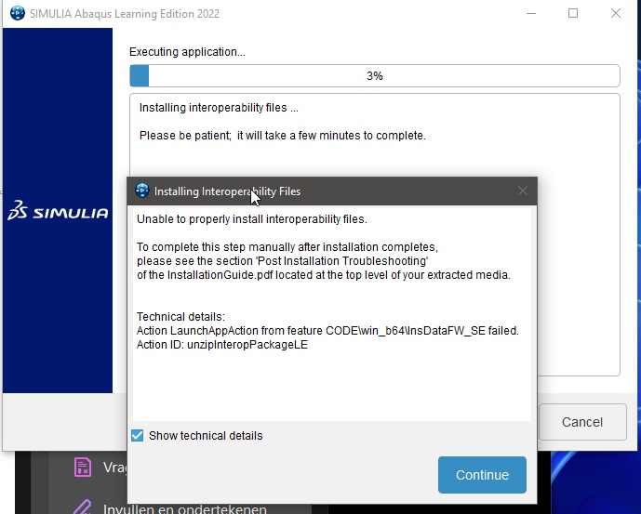Click the line mentioning InstallationGuide.pdf
Screen dimensions: 641x514
(324, 274)
